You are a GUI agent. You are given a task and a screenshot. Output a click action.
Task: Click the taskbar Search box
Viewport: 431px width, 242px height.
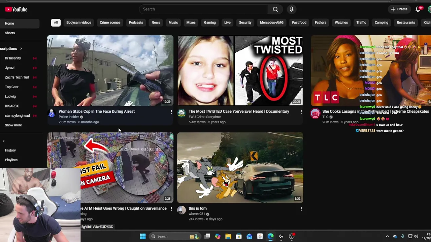coord(175,236)
